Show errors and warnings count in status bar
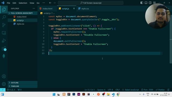 11,90
